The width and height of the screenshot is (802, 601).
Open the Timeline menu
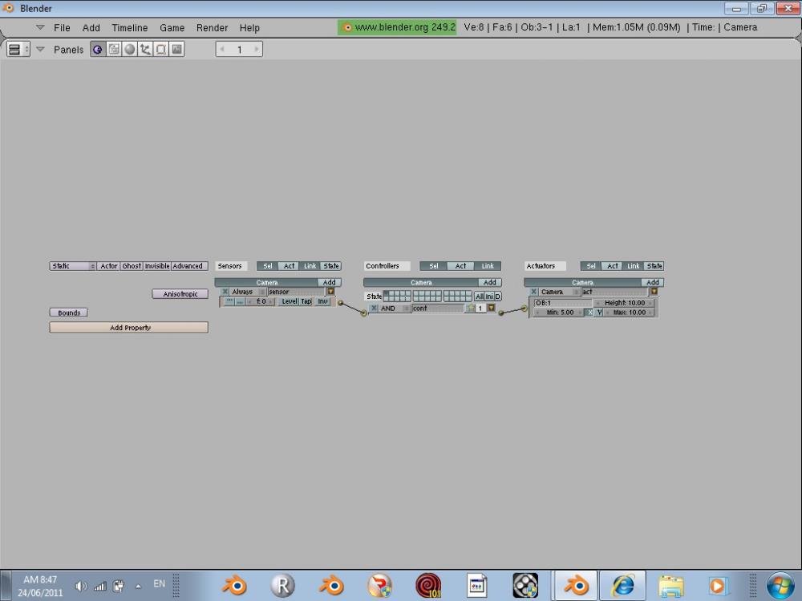click(x=130, y=27)
